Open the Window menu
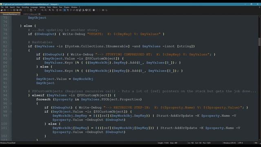The width and height of the screenshot is (261, 147). (x=74, y=7)
